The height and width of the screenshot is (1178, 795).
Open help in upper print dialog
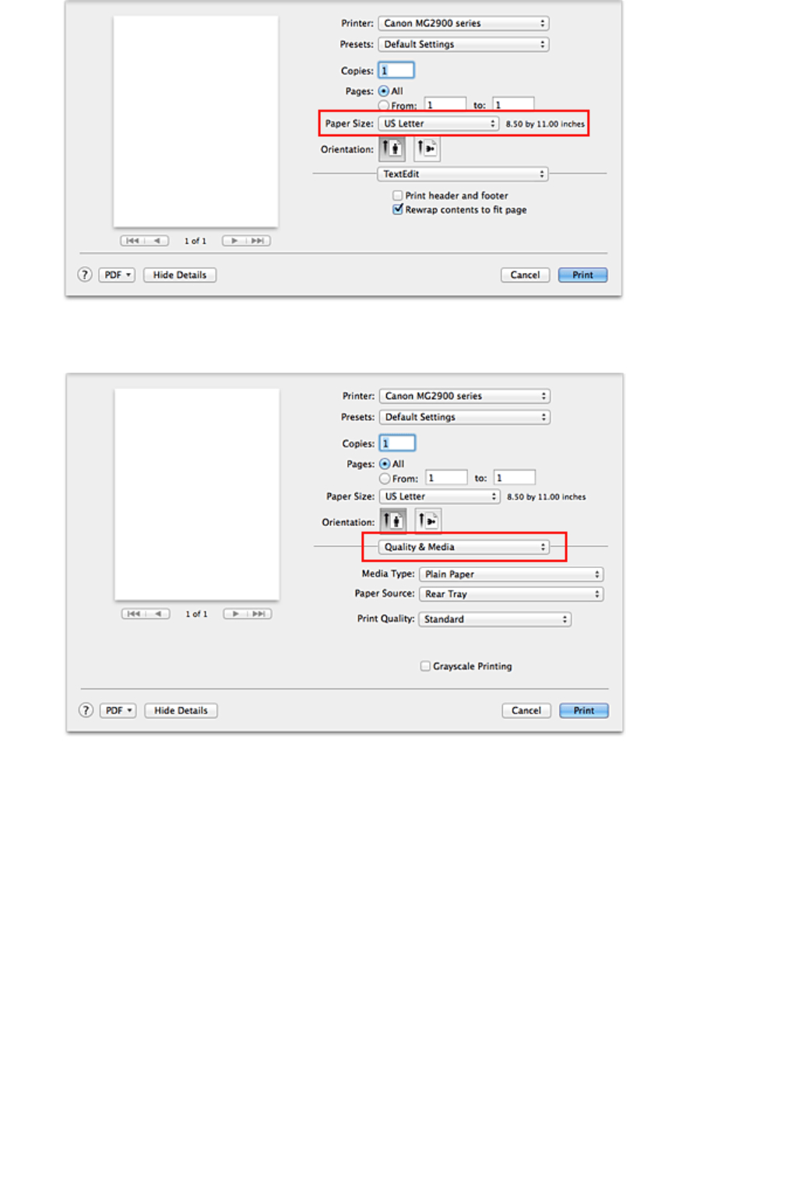[x=85, y=275]
